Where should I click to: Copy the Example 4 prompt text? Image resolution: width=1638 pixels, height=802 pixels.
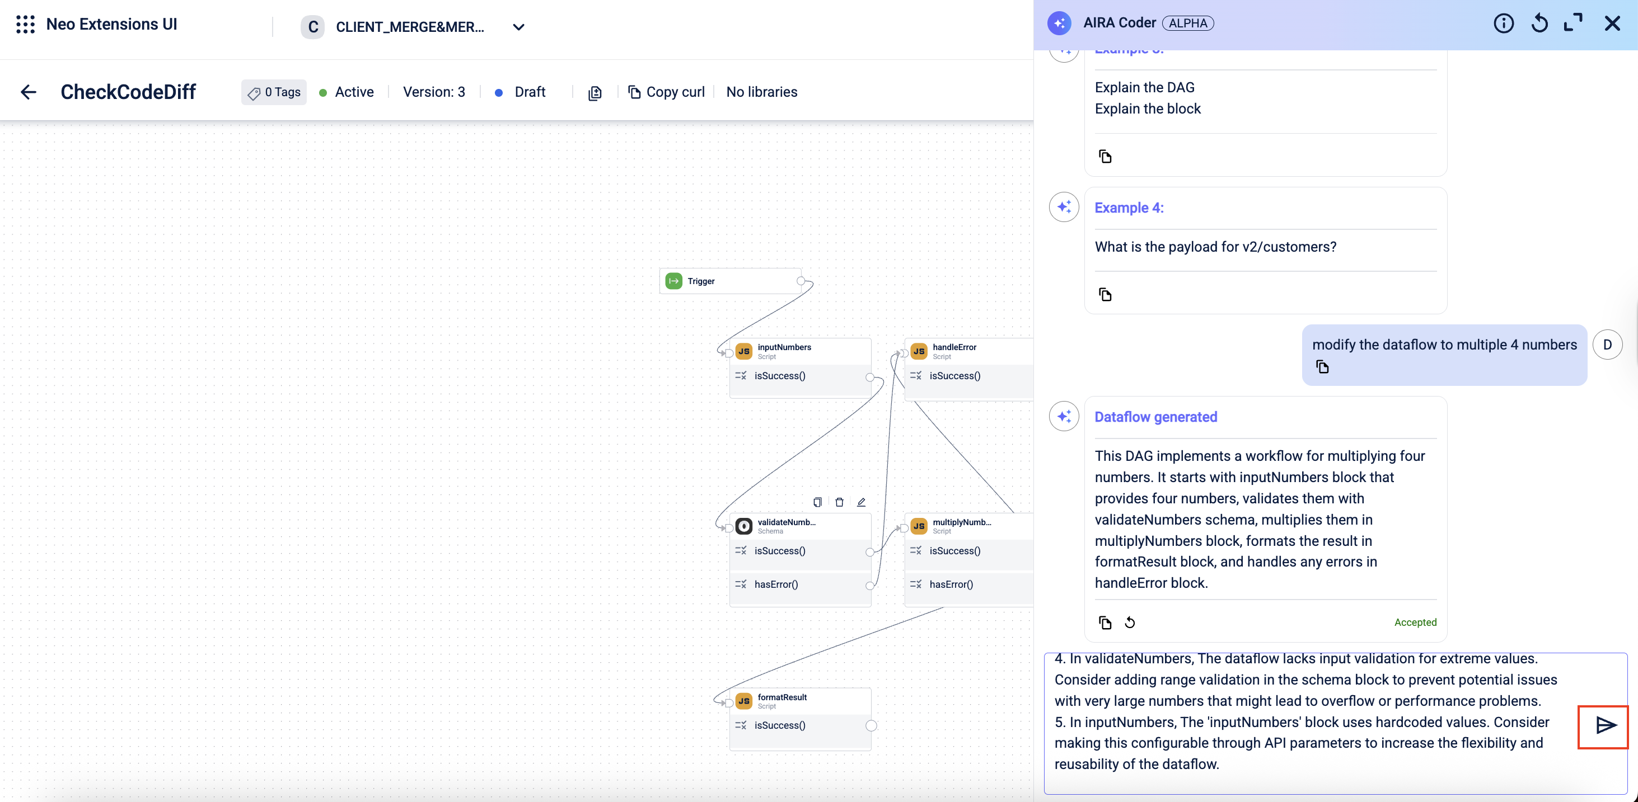[1105, 294]
